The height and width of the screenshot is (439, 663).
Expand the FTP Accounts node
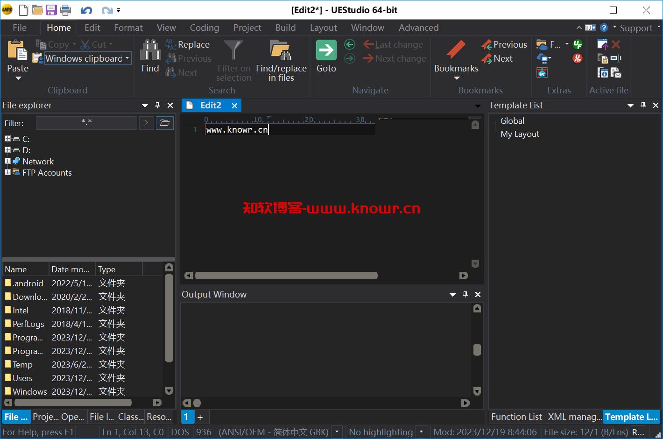pos(7,172)
